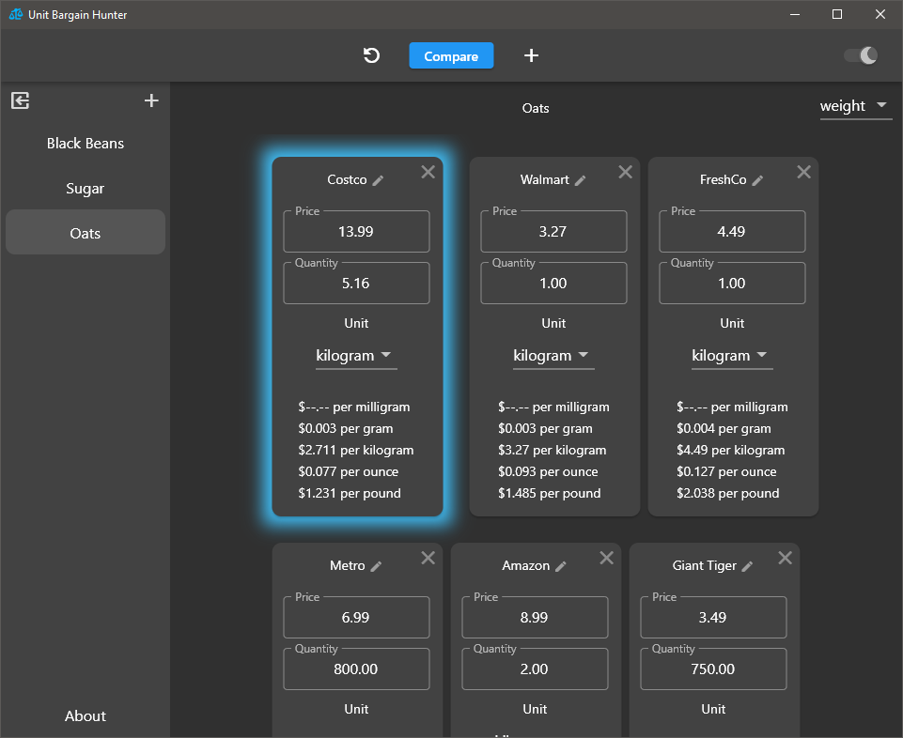Click Costco's '$0.077 per ounce' text

349,472
